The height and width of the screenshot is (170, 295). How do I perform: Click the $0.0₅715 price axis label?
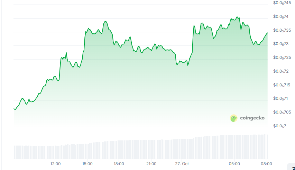pos(282,85)
